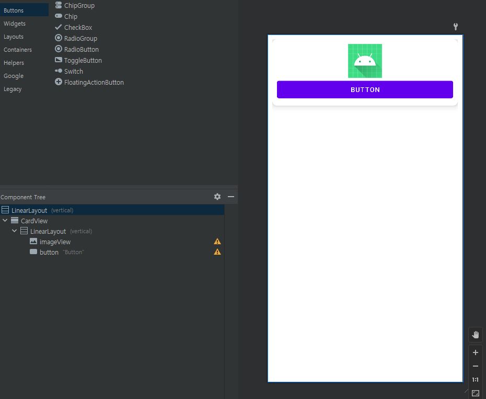The height and width of the screenshot is (399, 486).
Task: Open the Legacy palette category
Action: (13, 89)
